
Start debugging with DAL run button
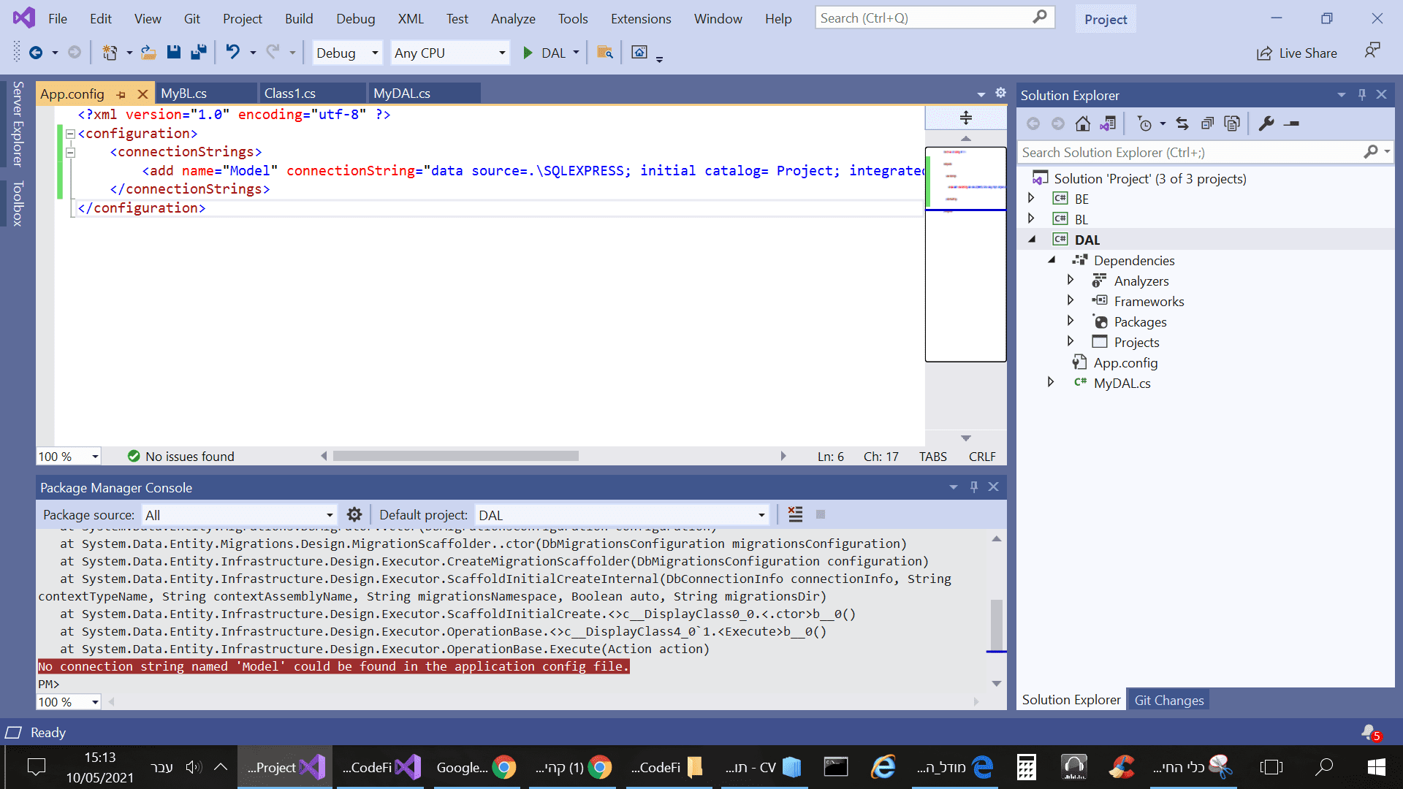(528, 53)
